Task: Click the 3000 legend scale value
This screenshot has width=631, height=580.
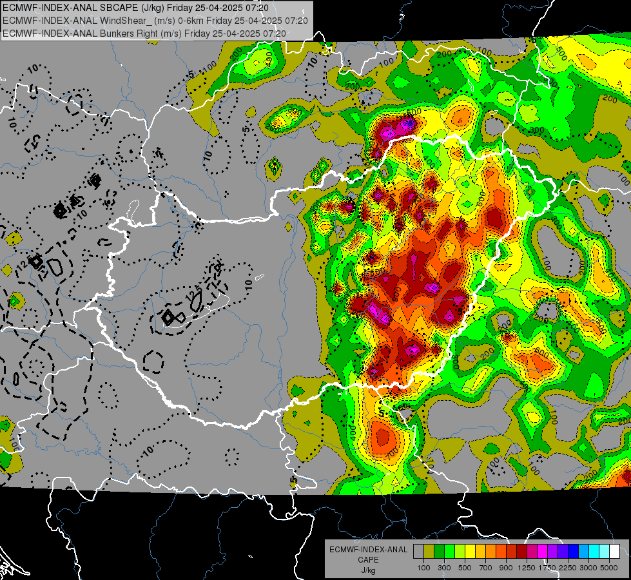Action: pyautogui.click(x=588, y=568)
